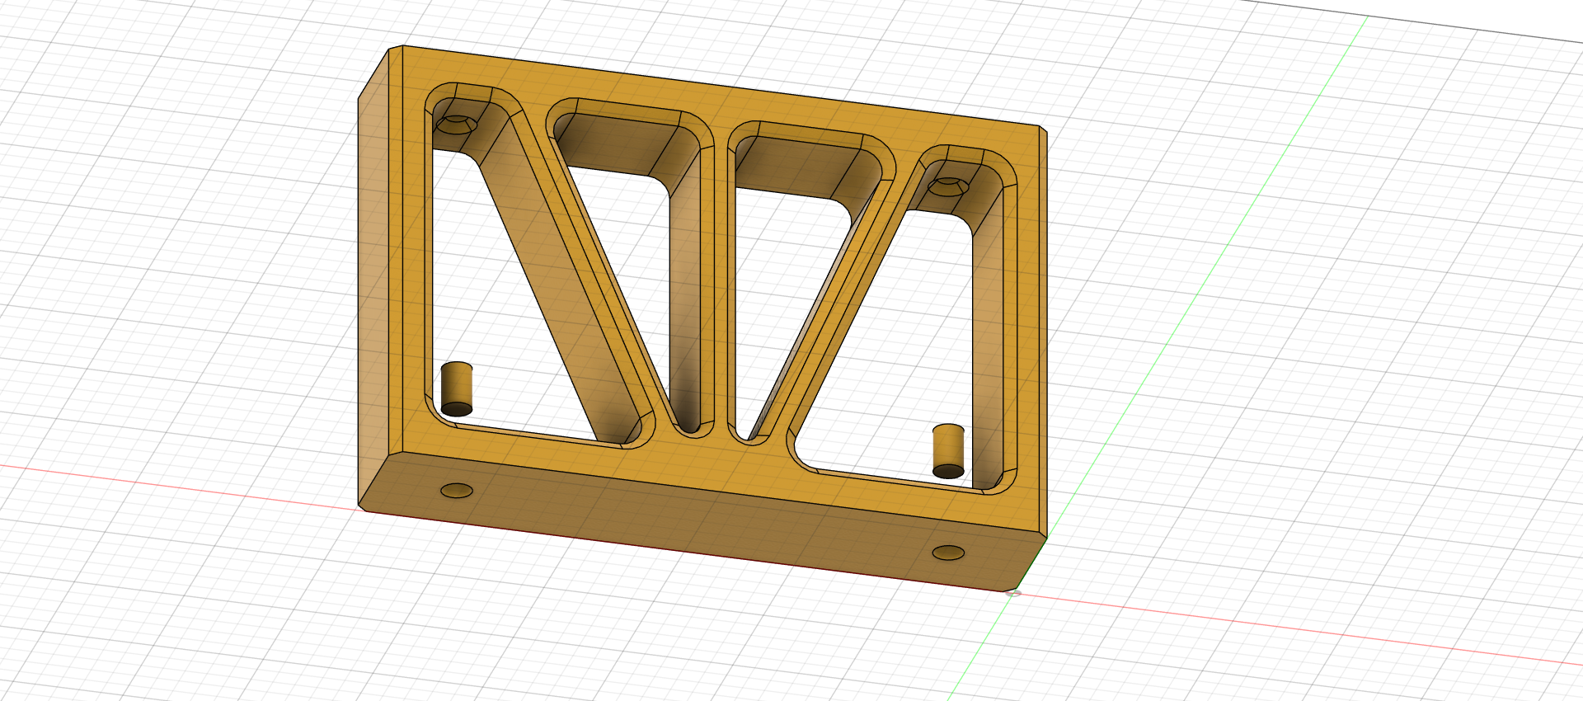The width and height of the screenshot is (1583, 701).
Task: Select the hole in the top-right pocket corner
Action: [948, 186]
